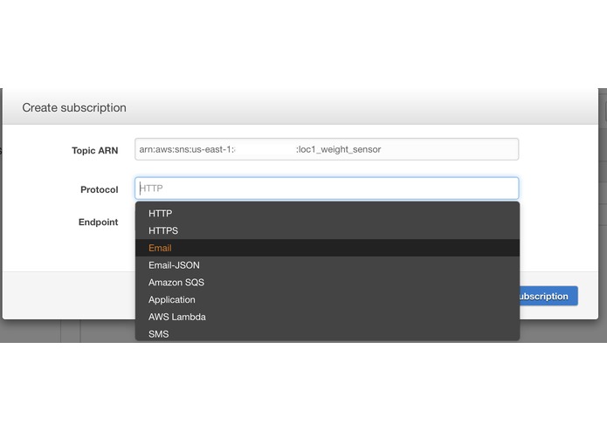Pick the highlighted Email protocol option
Image resolution: width=607 pixels, height=431 pixels.
click(328, 248)
